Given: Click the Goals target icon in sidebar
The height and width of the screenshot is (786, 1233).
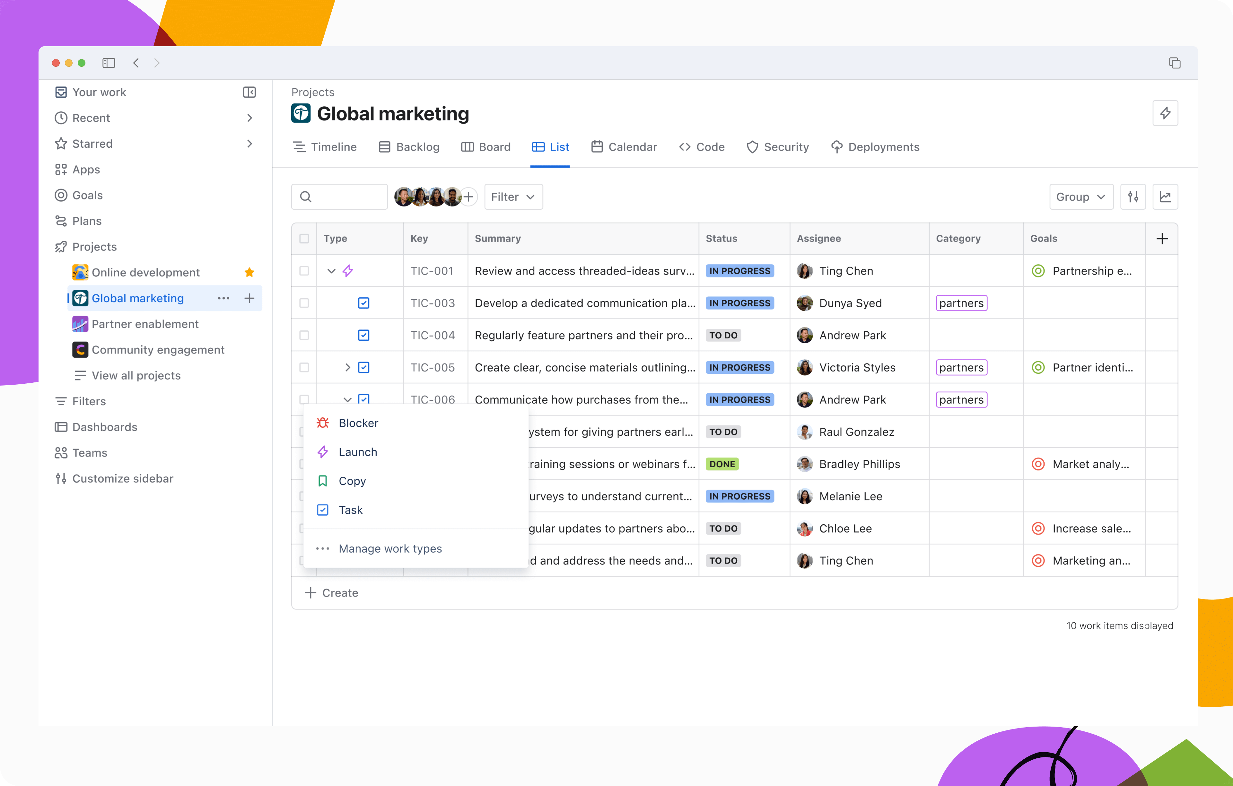Looking at the screenshot, I should coord(61,195).
